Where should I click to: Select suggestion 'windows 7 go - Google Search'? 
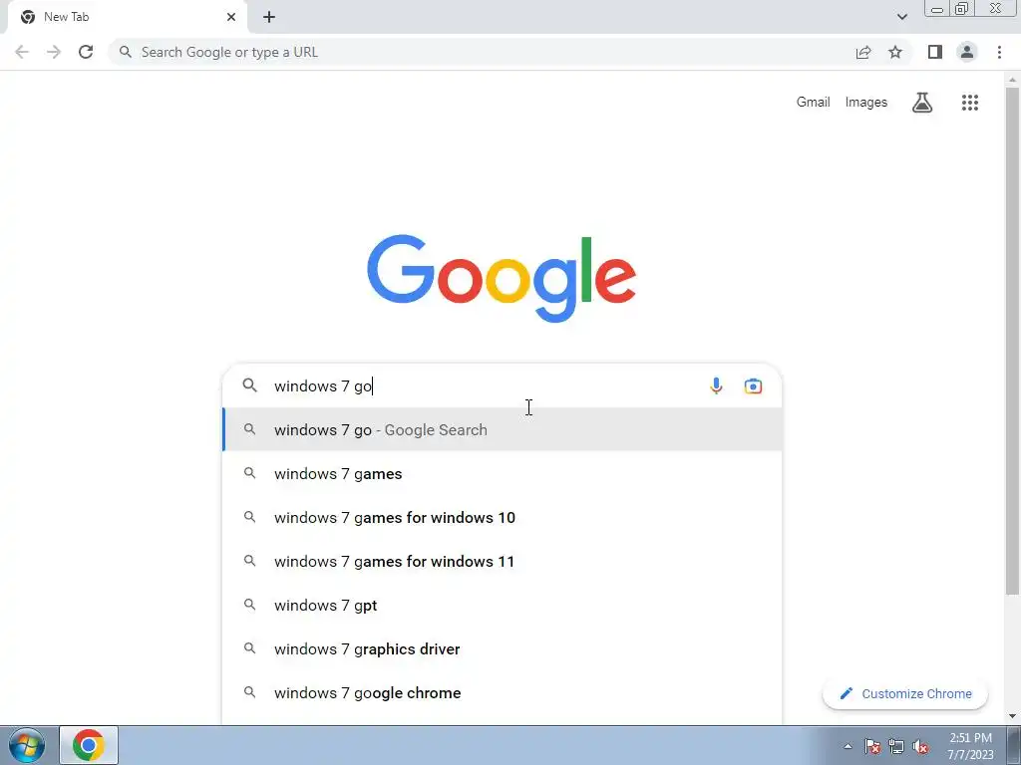pos(503,430)
